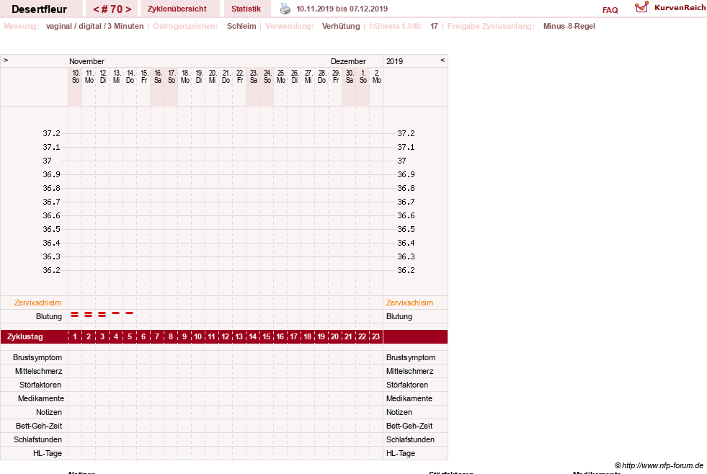Open the KurvenReich crown logo

[641, 7]
